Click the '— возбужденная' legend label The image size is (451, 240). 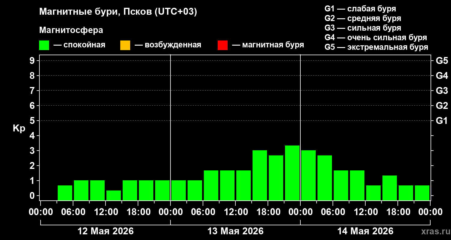tap(168, 45)
